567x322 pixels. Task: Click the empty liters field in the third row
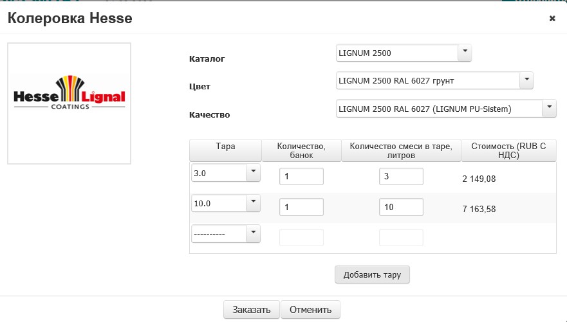pos(401,237)
